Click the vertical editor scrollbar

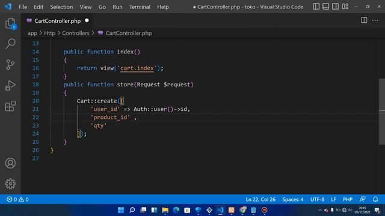(x=382, y=112)
